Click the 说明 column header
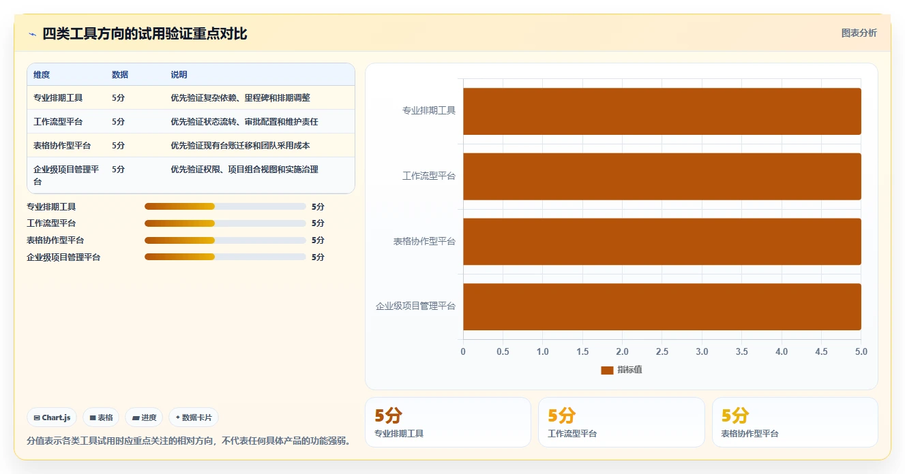This screenshot has height=474, width=905. pos(179,75)
